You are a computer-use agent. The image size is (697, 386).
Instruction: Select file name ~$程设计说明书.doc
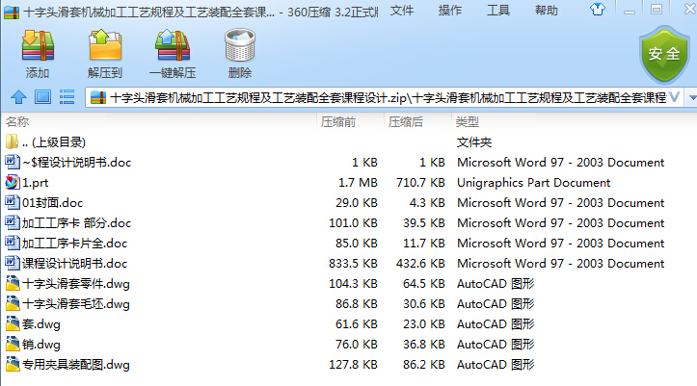click(77, 163)
